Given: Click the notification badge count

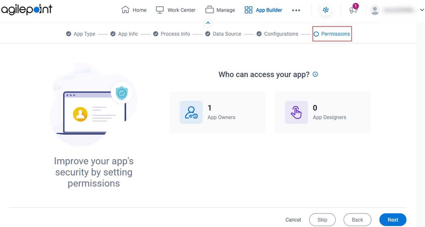Looking at the screenshot, I should click(x=356, y=6).
